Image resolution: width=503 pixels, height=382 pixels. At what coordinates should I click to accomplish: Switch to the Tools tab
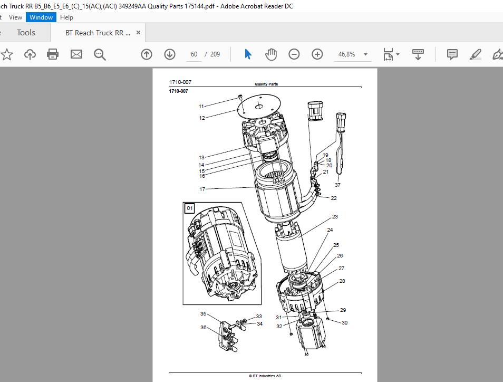pos(26,32)
